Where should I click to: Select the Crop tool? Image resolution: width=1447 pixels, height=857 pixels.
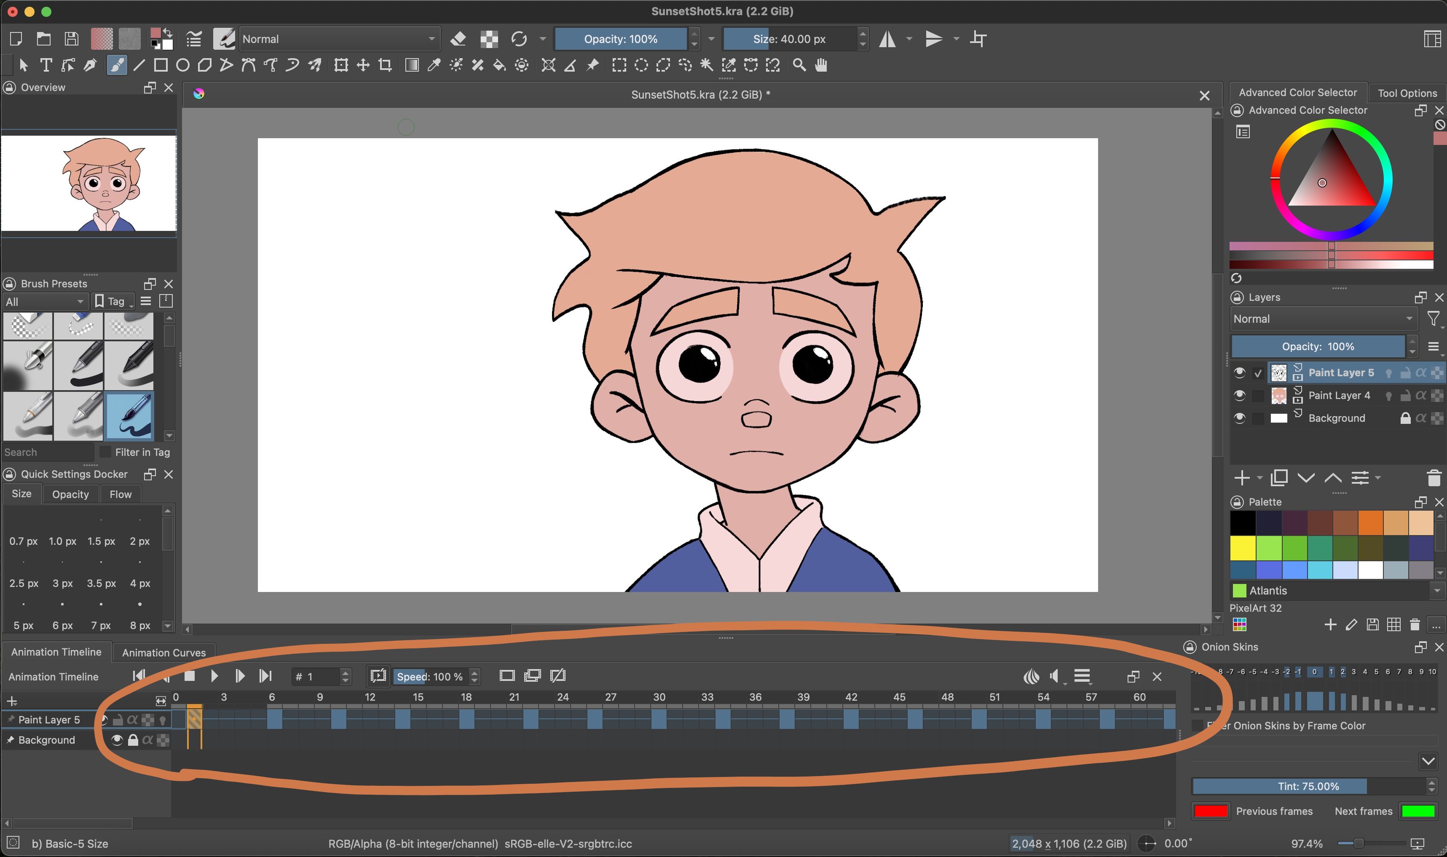(x=385, y=65)
